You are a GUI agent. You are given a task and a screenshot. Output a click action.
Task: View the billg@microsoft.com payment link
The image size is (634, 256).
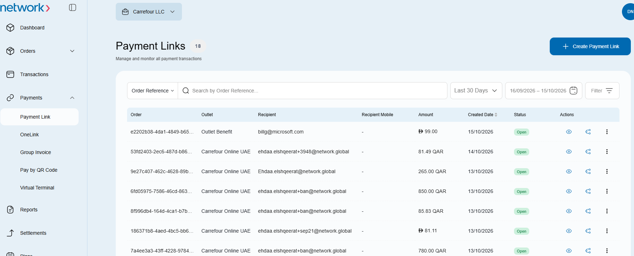[569, 132]
